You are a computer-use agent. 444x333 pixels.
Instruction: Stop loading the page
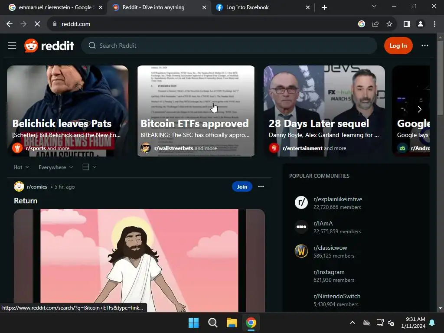point(37,24)
